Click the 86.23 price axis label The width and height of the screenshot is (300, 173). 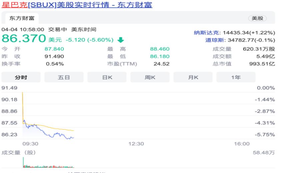[9, 134]
